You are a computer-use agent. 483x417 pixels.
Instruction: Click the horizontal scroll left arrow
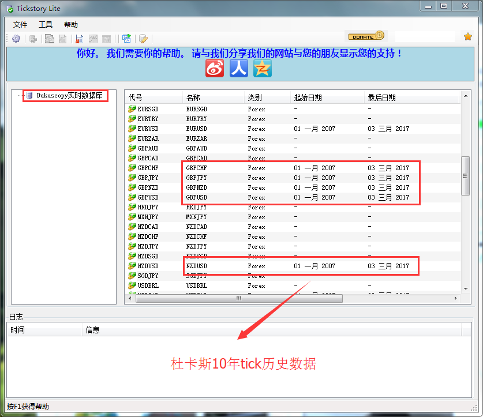130,298
